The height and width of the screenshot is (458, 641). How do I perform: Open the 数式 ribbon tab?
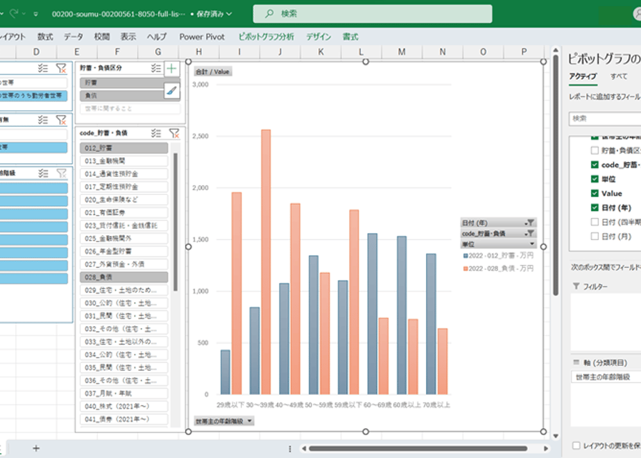pyautogui.click(x=45, y=37)
